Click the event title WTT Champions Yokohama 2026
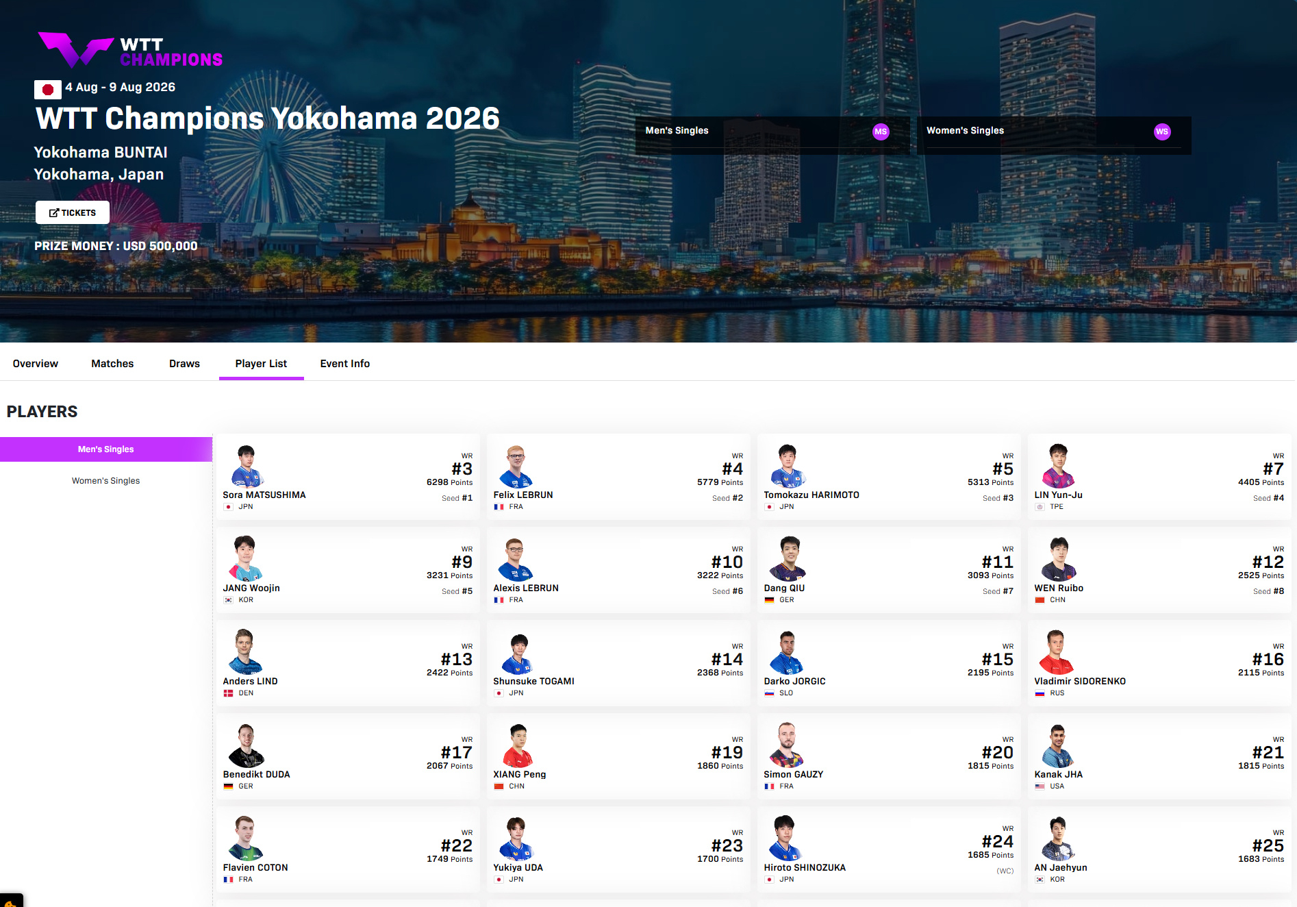Image resolution: width=1297 pixels, height=907 pixels. coord(268,119)
